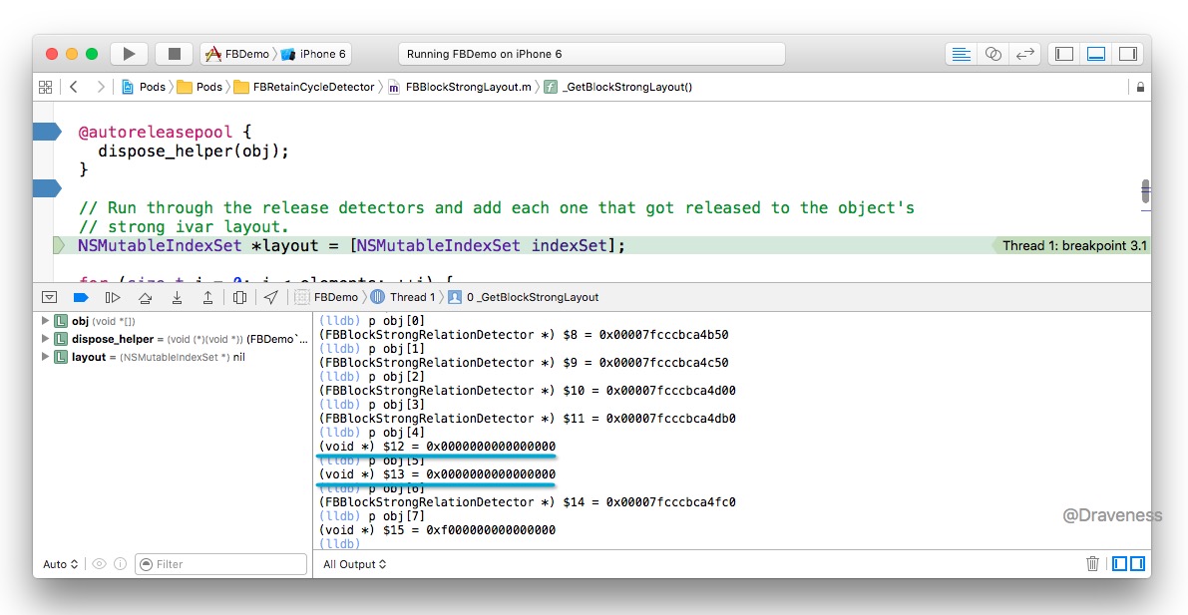Step out of the current function
The image size is (1188, 615).
[207, 297]
